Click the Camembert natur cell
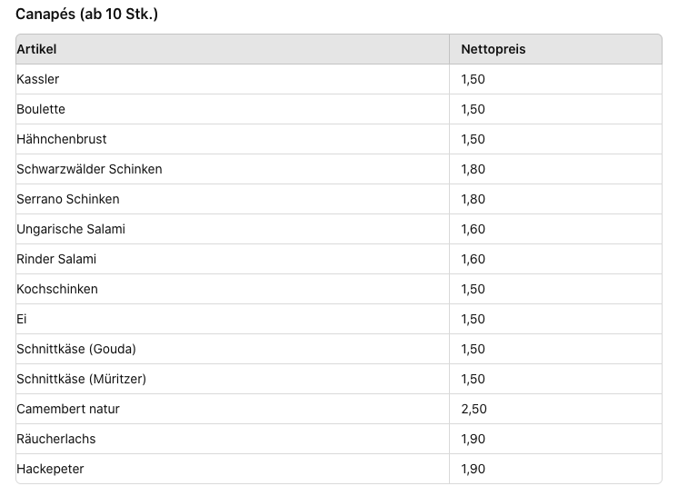678x496 pixels. point(68,409)
